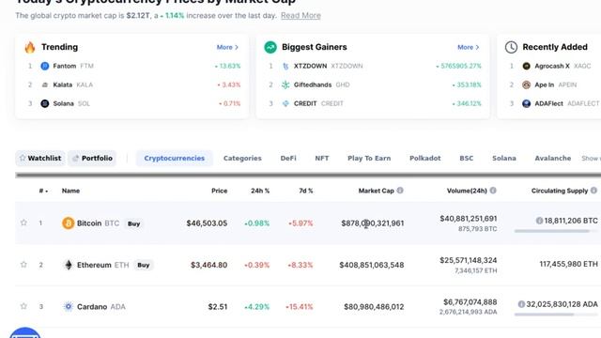
Task: Click the Trending flame icon
Action: click(30, 47)
